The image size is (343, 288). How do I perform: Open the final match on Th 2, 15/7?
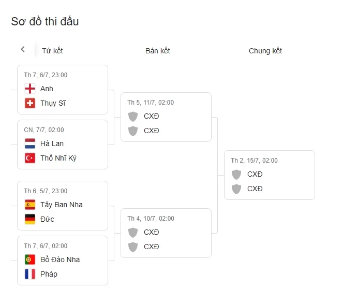pos(269,175)
